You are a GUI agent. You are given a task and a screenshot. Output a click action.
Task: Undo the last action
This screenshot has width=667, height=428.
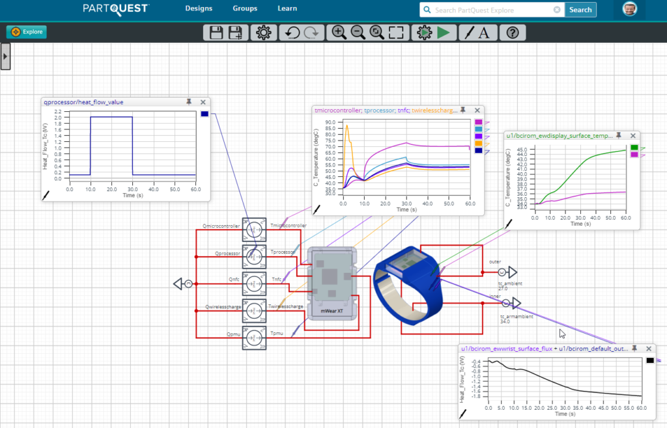292,32
